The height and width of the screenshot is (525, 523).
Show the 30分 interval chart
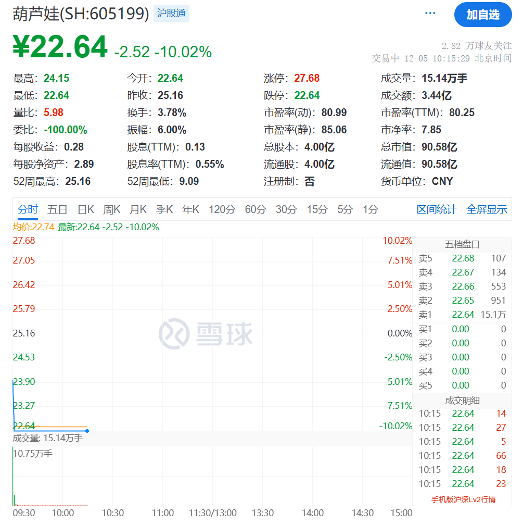[x=286, y=209]
